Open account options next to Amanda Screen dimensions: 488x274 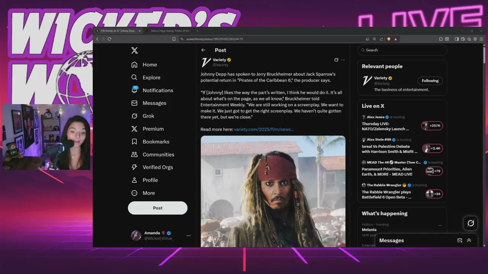click(x=188, y=236)
